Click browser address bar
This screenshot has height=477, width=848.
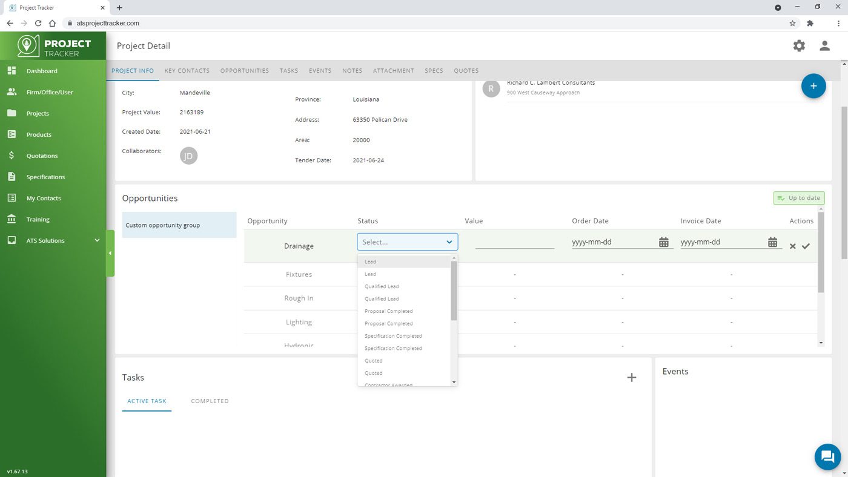click(424, 23)
